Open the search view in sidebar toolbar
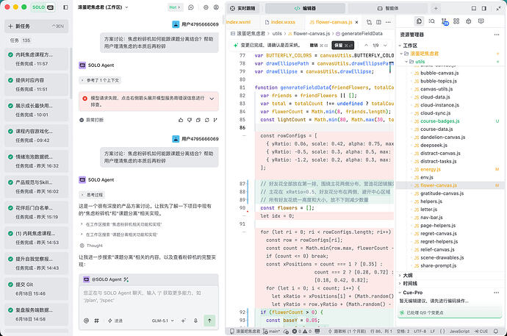Image resolution: width=507 pixels, height=336 pixels. (x=431, y=21)
